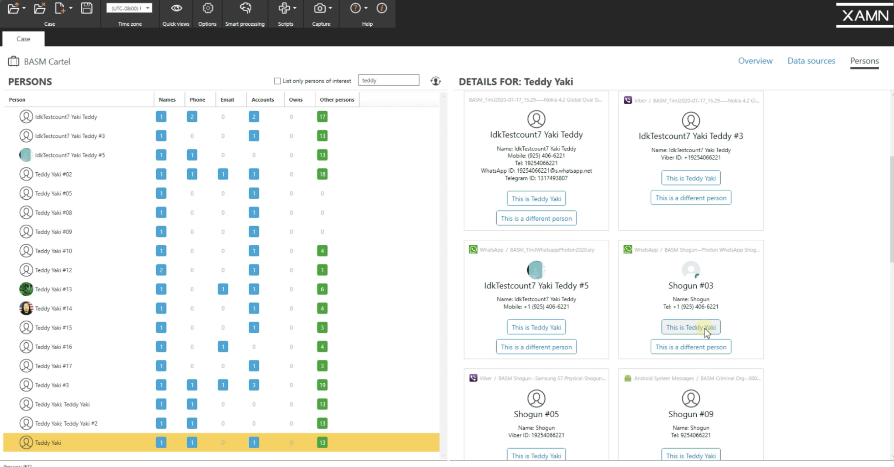
Task: Click Other persons count for Teddy Yaki #3
Action: point(322,385)
